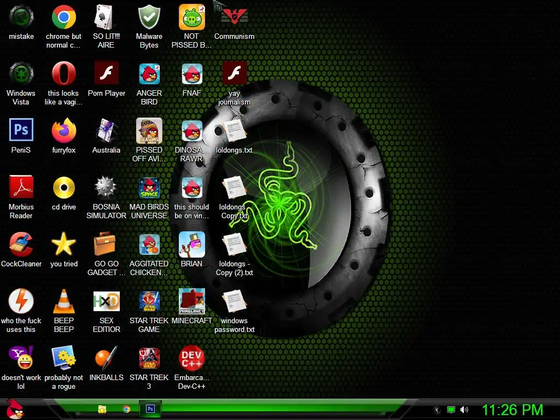Viewport: 560px width, 420px height.
Task: Select the 'cd drive' disc icon
Action: [63, 188]
